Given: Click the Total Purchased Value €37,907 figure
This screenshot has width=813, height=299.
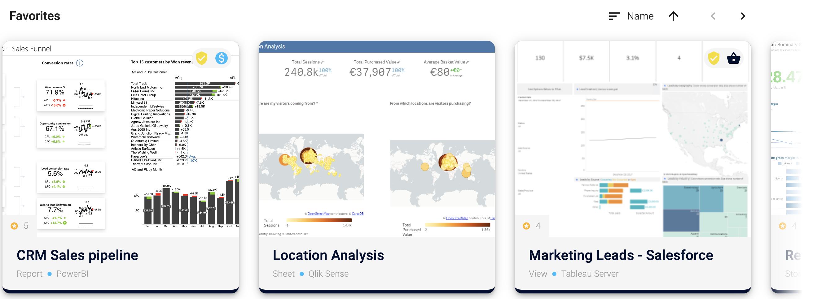Looking at the screenshot, I should coord(370,72).
